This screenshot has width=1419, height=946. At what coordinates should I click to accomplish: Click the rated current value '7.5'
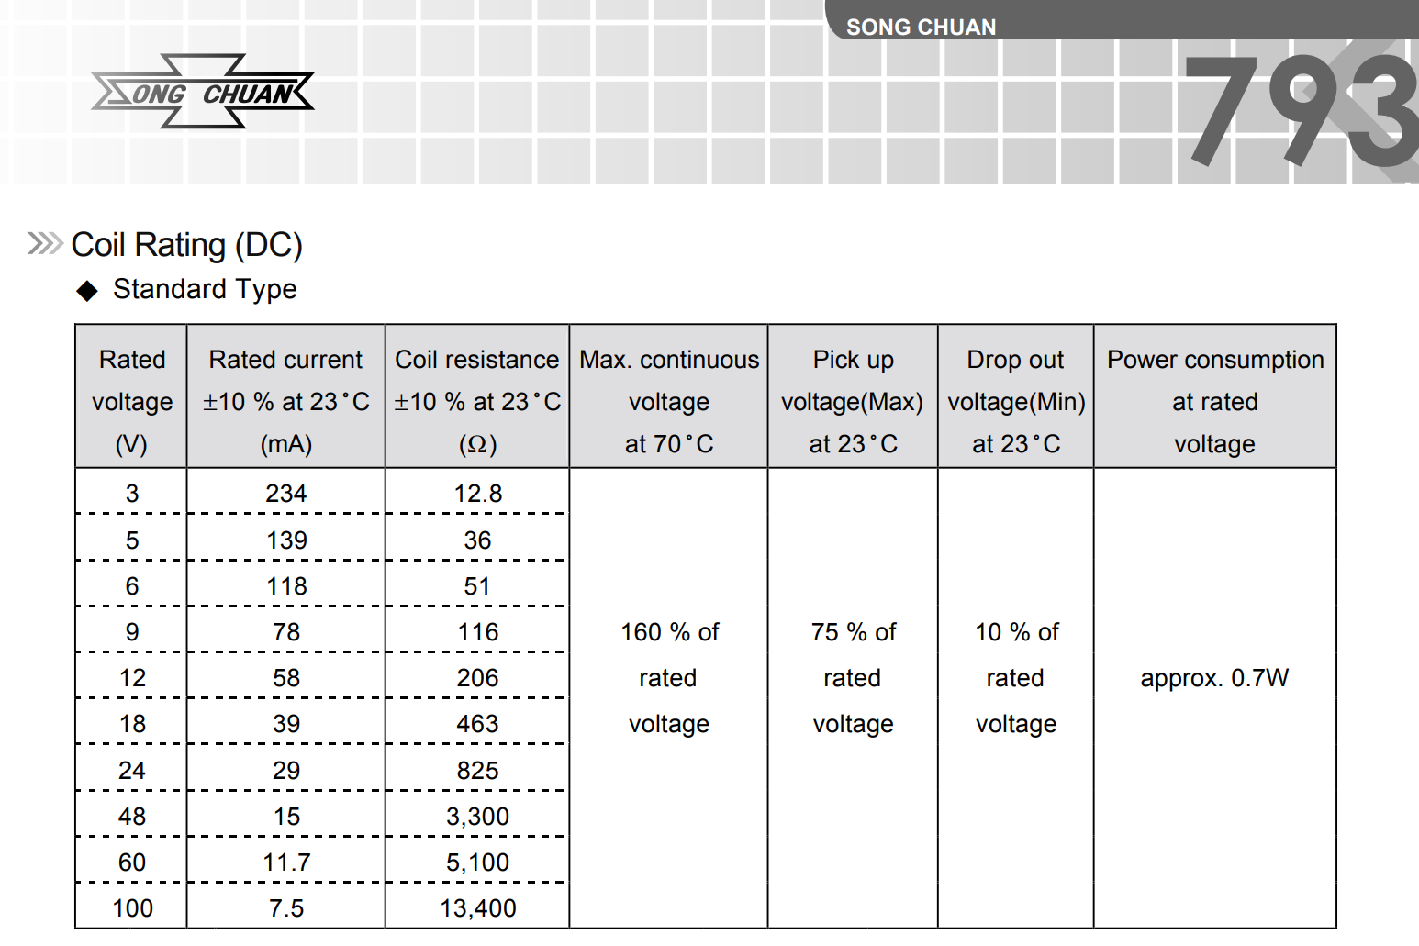pos(286,908)
